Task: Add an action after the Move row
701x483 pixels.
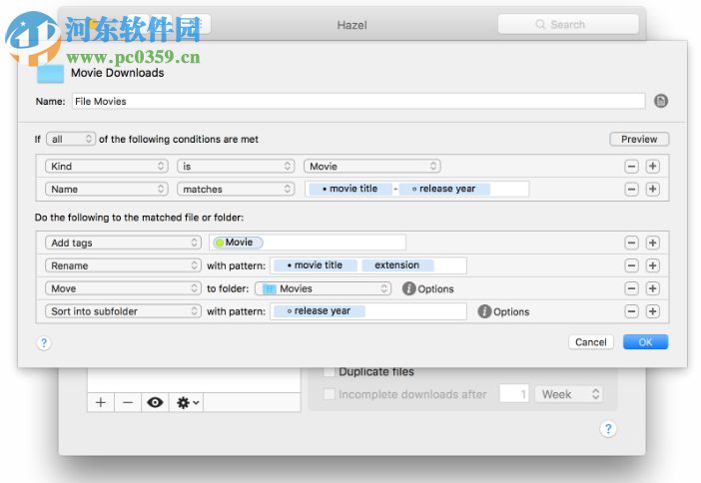Action: click(652, 288)
